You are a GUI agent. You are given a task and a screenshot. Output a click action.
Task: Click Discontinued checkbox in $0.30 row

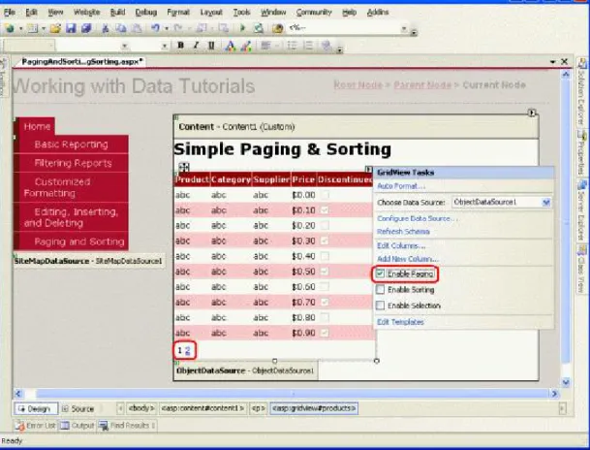pyautogui.click(x=325, y=241)
